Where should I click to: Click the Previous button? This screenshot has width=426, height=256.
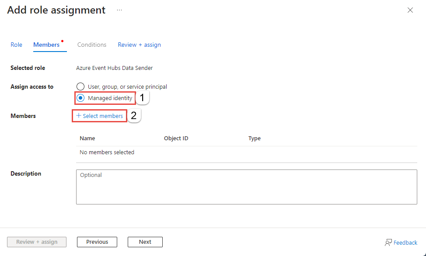point(97,242)
